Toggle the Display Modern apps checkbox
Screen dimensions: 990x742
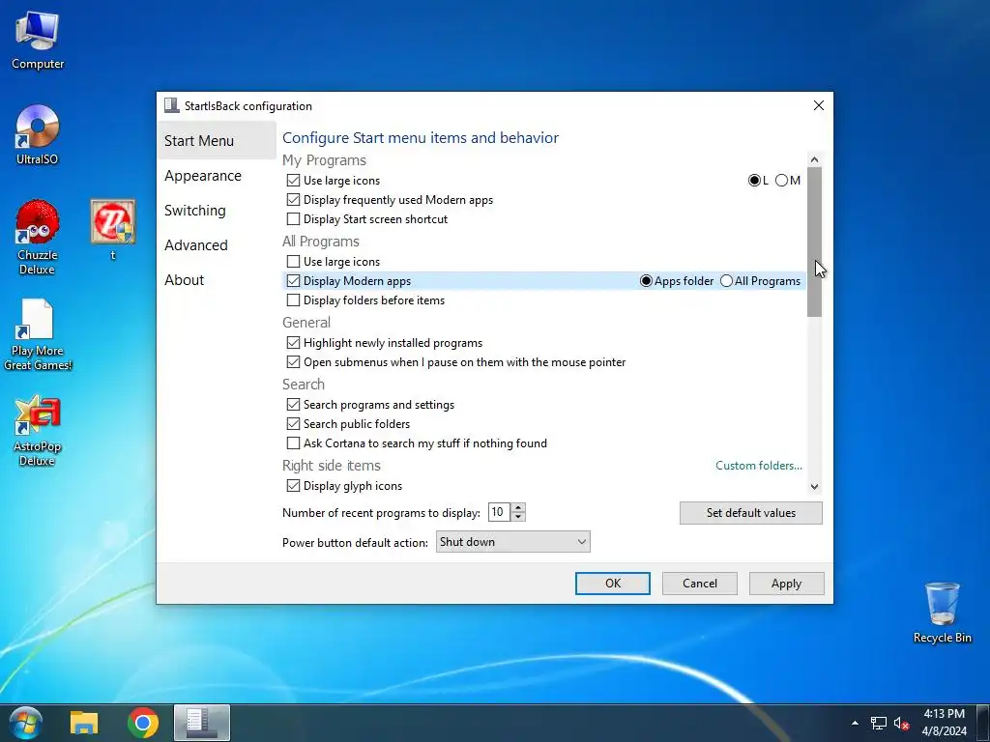tap(293, 281)
